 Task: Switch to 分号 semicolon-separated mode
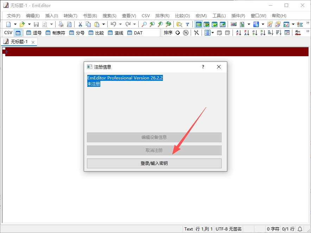(x=77, y=33)
